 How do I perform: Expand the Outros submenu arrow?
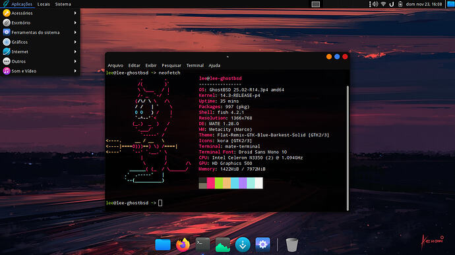pyautogui.click(x=75, y=61)
